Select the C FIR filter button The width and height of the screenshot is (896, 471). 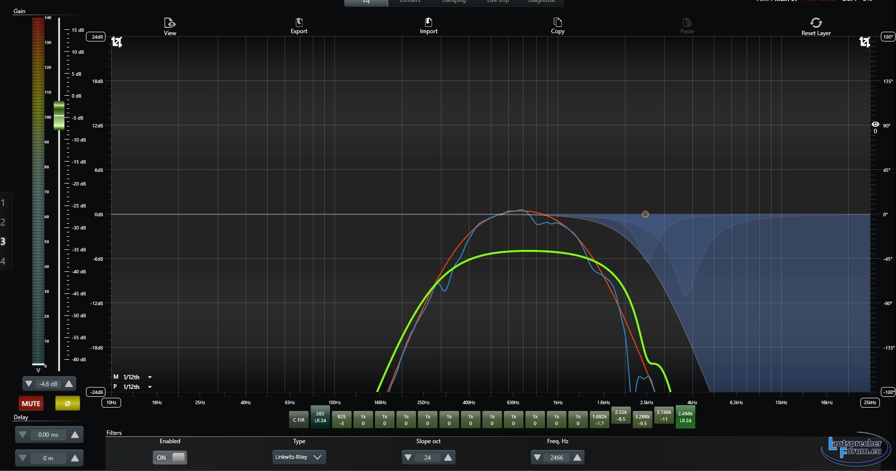[298, 420]
